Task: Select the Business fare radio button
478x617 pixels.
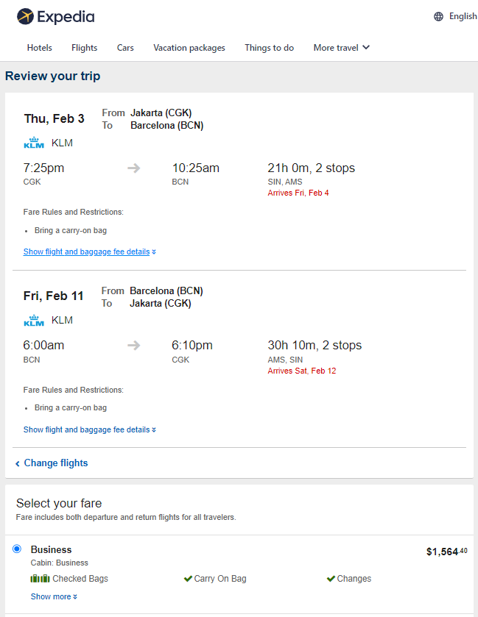Action: [x=17, y=549]
